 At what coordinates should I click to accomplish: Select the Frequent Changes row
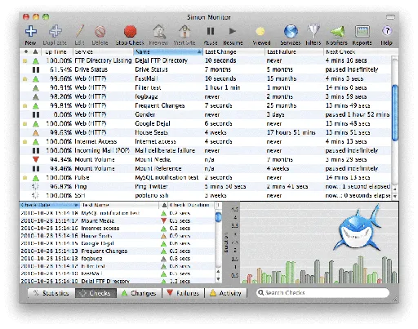pos(206,105)
